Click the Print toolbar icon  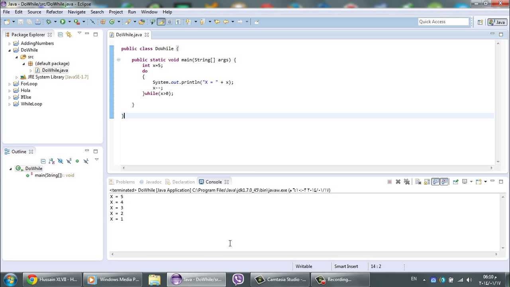click(x=38, y=22)
